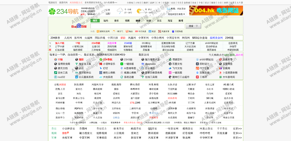
Task: Click the nod32 icon
Action: (x=55, y=77)
